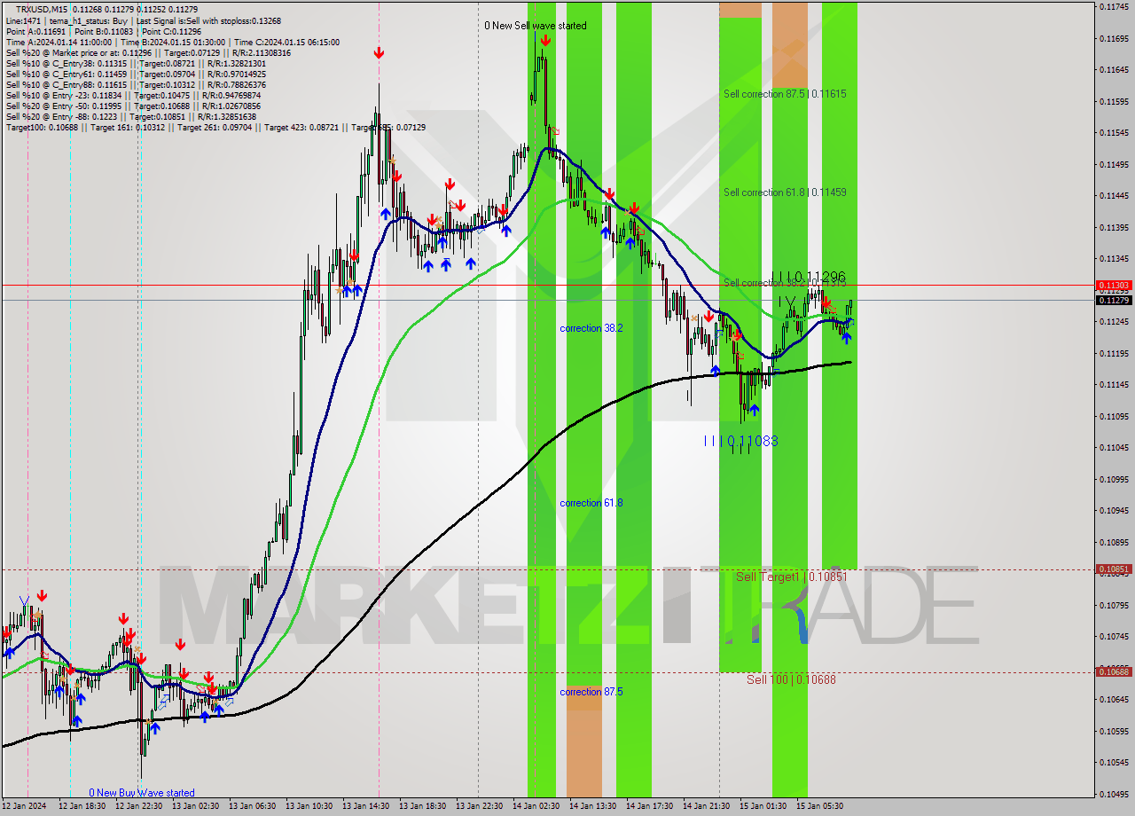Click the '12 Jan 2024' date on time axis
Screen dimensions: 1135x816
point(25,806)
